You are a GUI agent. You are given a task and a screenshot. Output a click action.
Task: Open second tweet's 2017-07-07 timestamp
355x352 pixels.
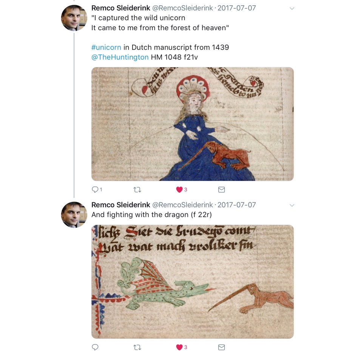tap(236, 205)
